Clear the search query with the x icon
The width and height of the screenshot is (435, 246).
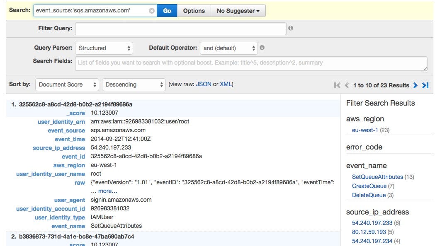152,11
